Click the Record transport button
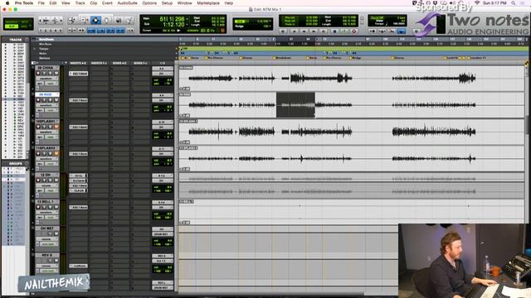 tap(354, 31)
